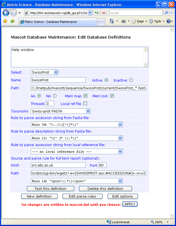Open the recent pages dropdown beside Forward
This screenshot has height=226, width=176.
(20, 13)
